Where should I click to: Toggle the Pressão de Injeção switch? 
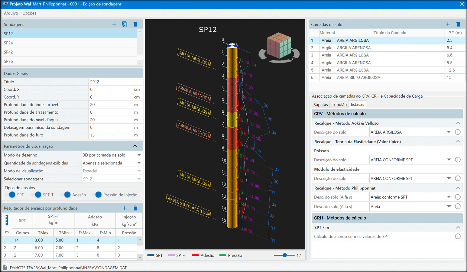click(x=97, y=195)
